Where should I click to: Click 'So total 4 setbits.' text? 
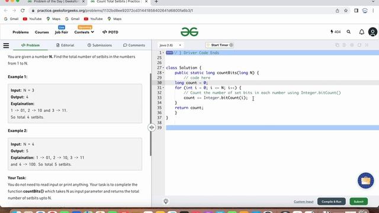(27, 117)
